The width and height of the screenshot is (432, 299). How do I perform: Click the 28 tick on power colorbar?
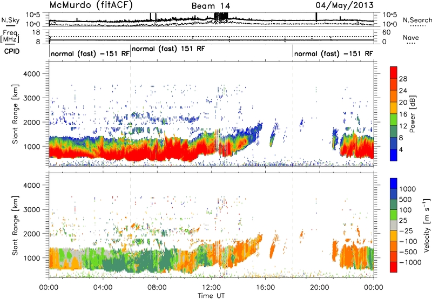point(403,79)
